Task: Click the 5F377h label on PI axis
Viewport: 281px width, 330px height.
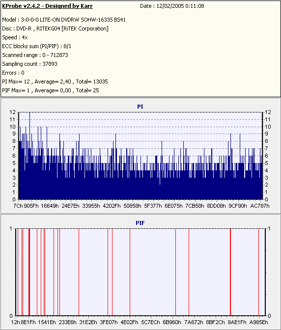Action: (x=153, y=206)
